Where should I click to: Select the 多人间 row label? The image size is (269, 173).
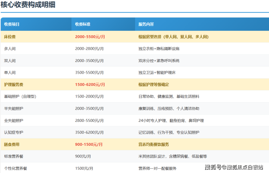tap(10, 49)
